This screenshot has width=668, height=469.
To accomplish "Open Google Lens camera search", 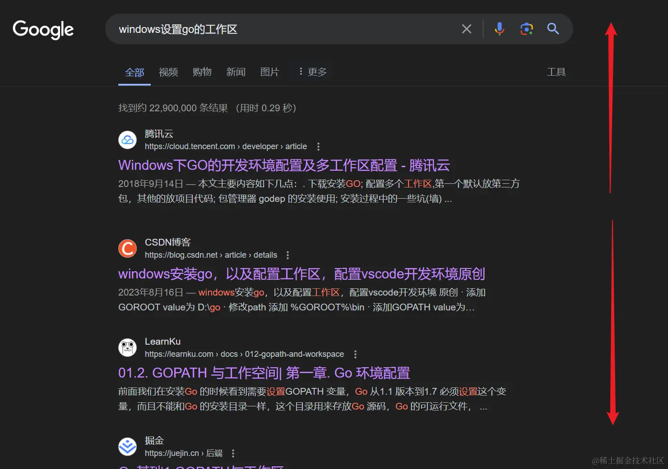I will (526, 29).
